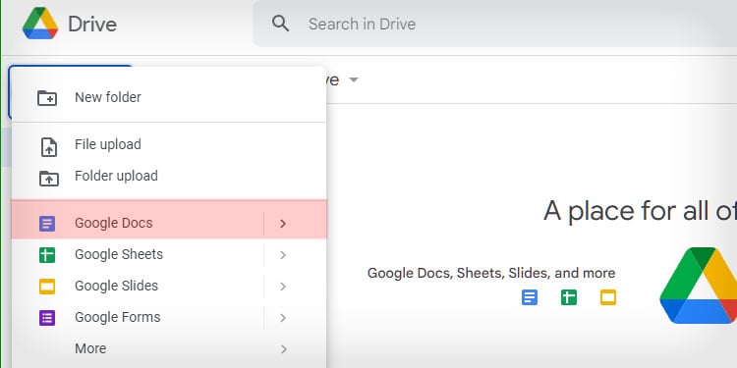Viewport: 737px width, 368px height.
Task: Expand the Google Docs submenu arrow
Action: [282, 224]
